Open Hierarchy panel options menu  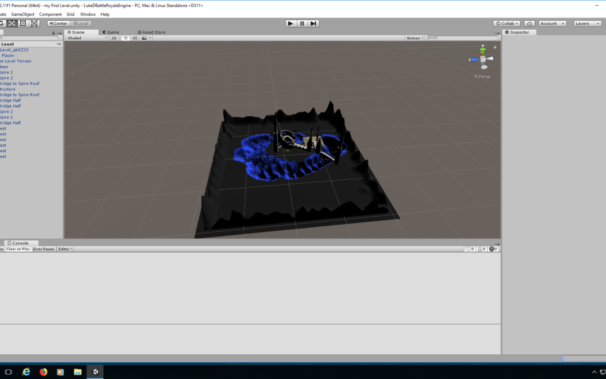point(59,33)
